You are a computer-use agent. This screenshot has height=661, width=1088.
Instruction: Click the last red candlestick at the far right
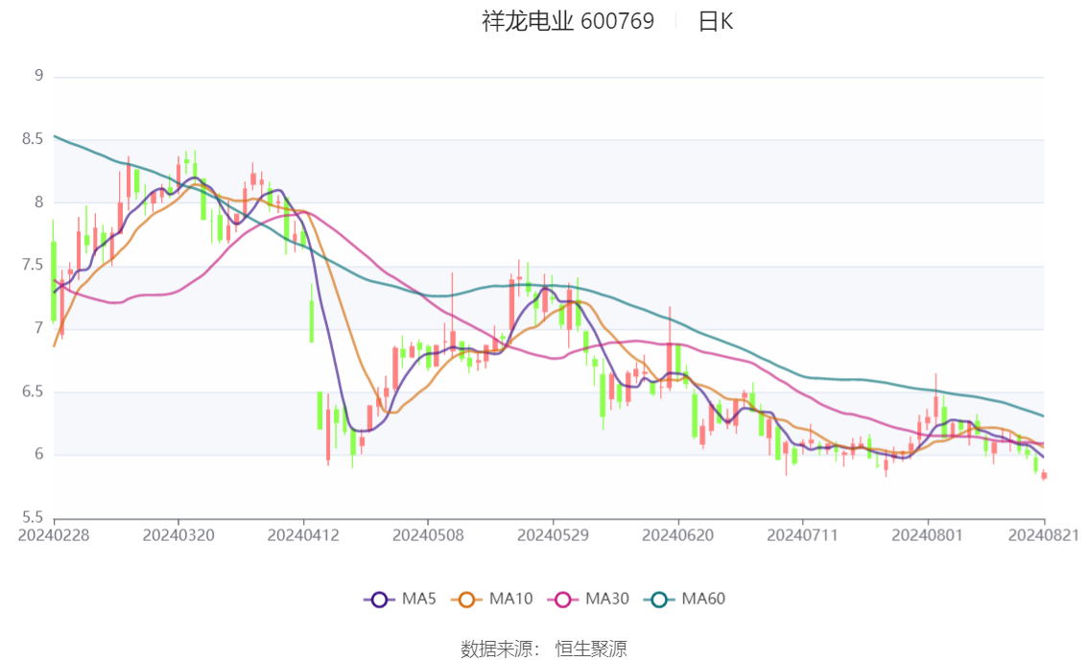coord(1044,475)
